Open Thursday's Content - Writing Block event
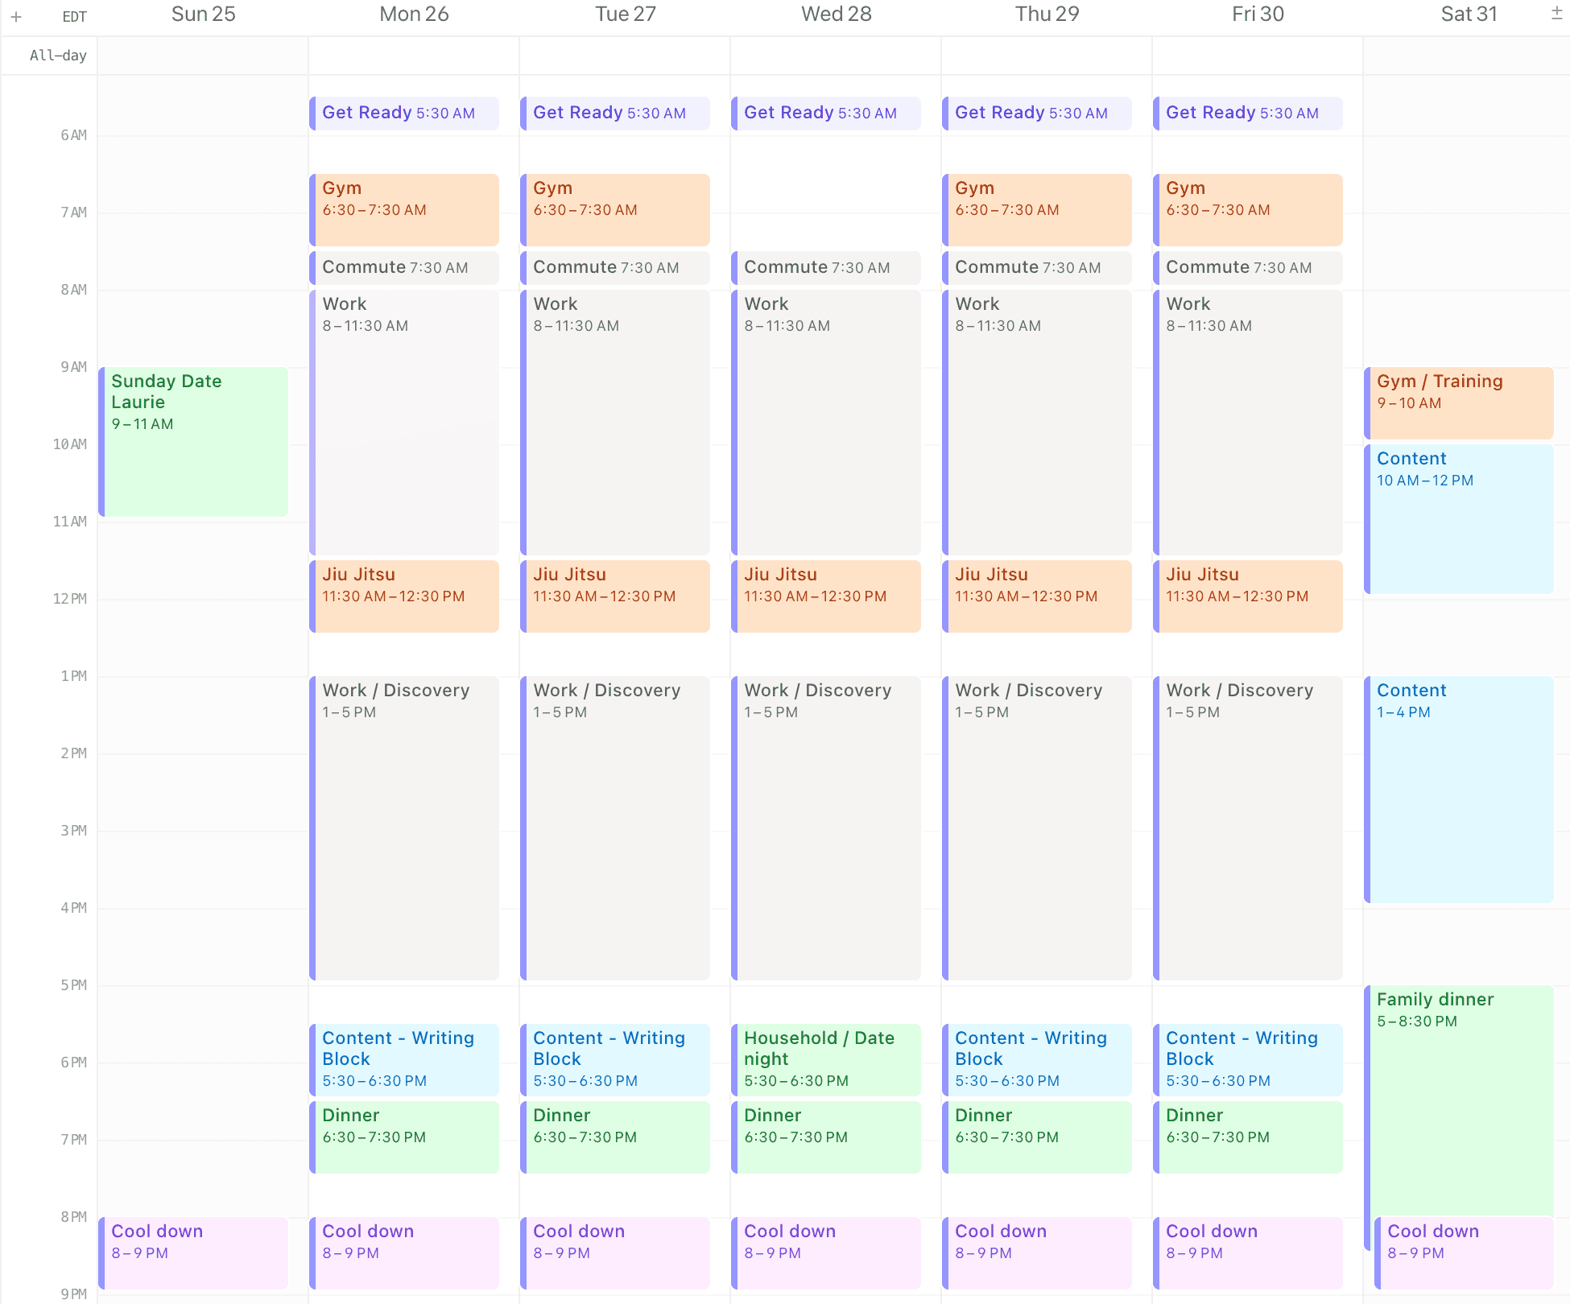This screenshot has width=1570, height=1304. coord(1037,1058)
